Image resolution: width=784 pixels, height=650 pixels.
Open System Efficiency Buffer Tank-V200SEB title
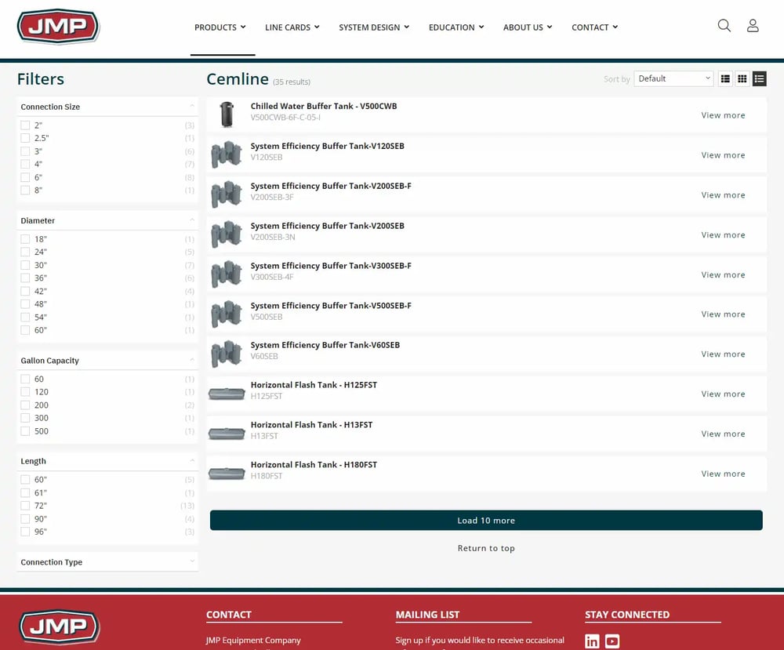[x=327, y=226]
